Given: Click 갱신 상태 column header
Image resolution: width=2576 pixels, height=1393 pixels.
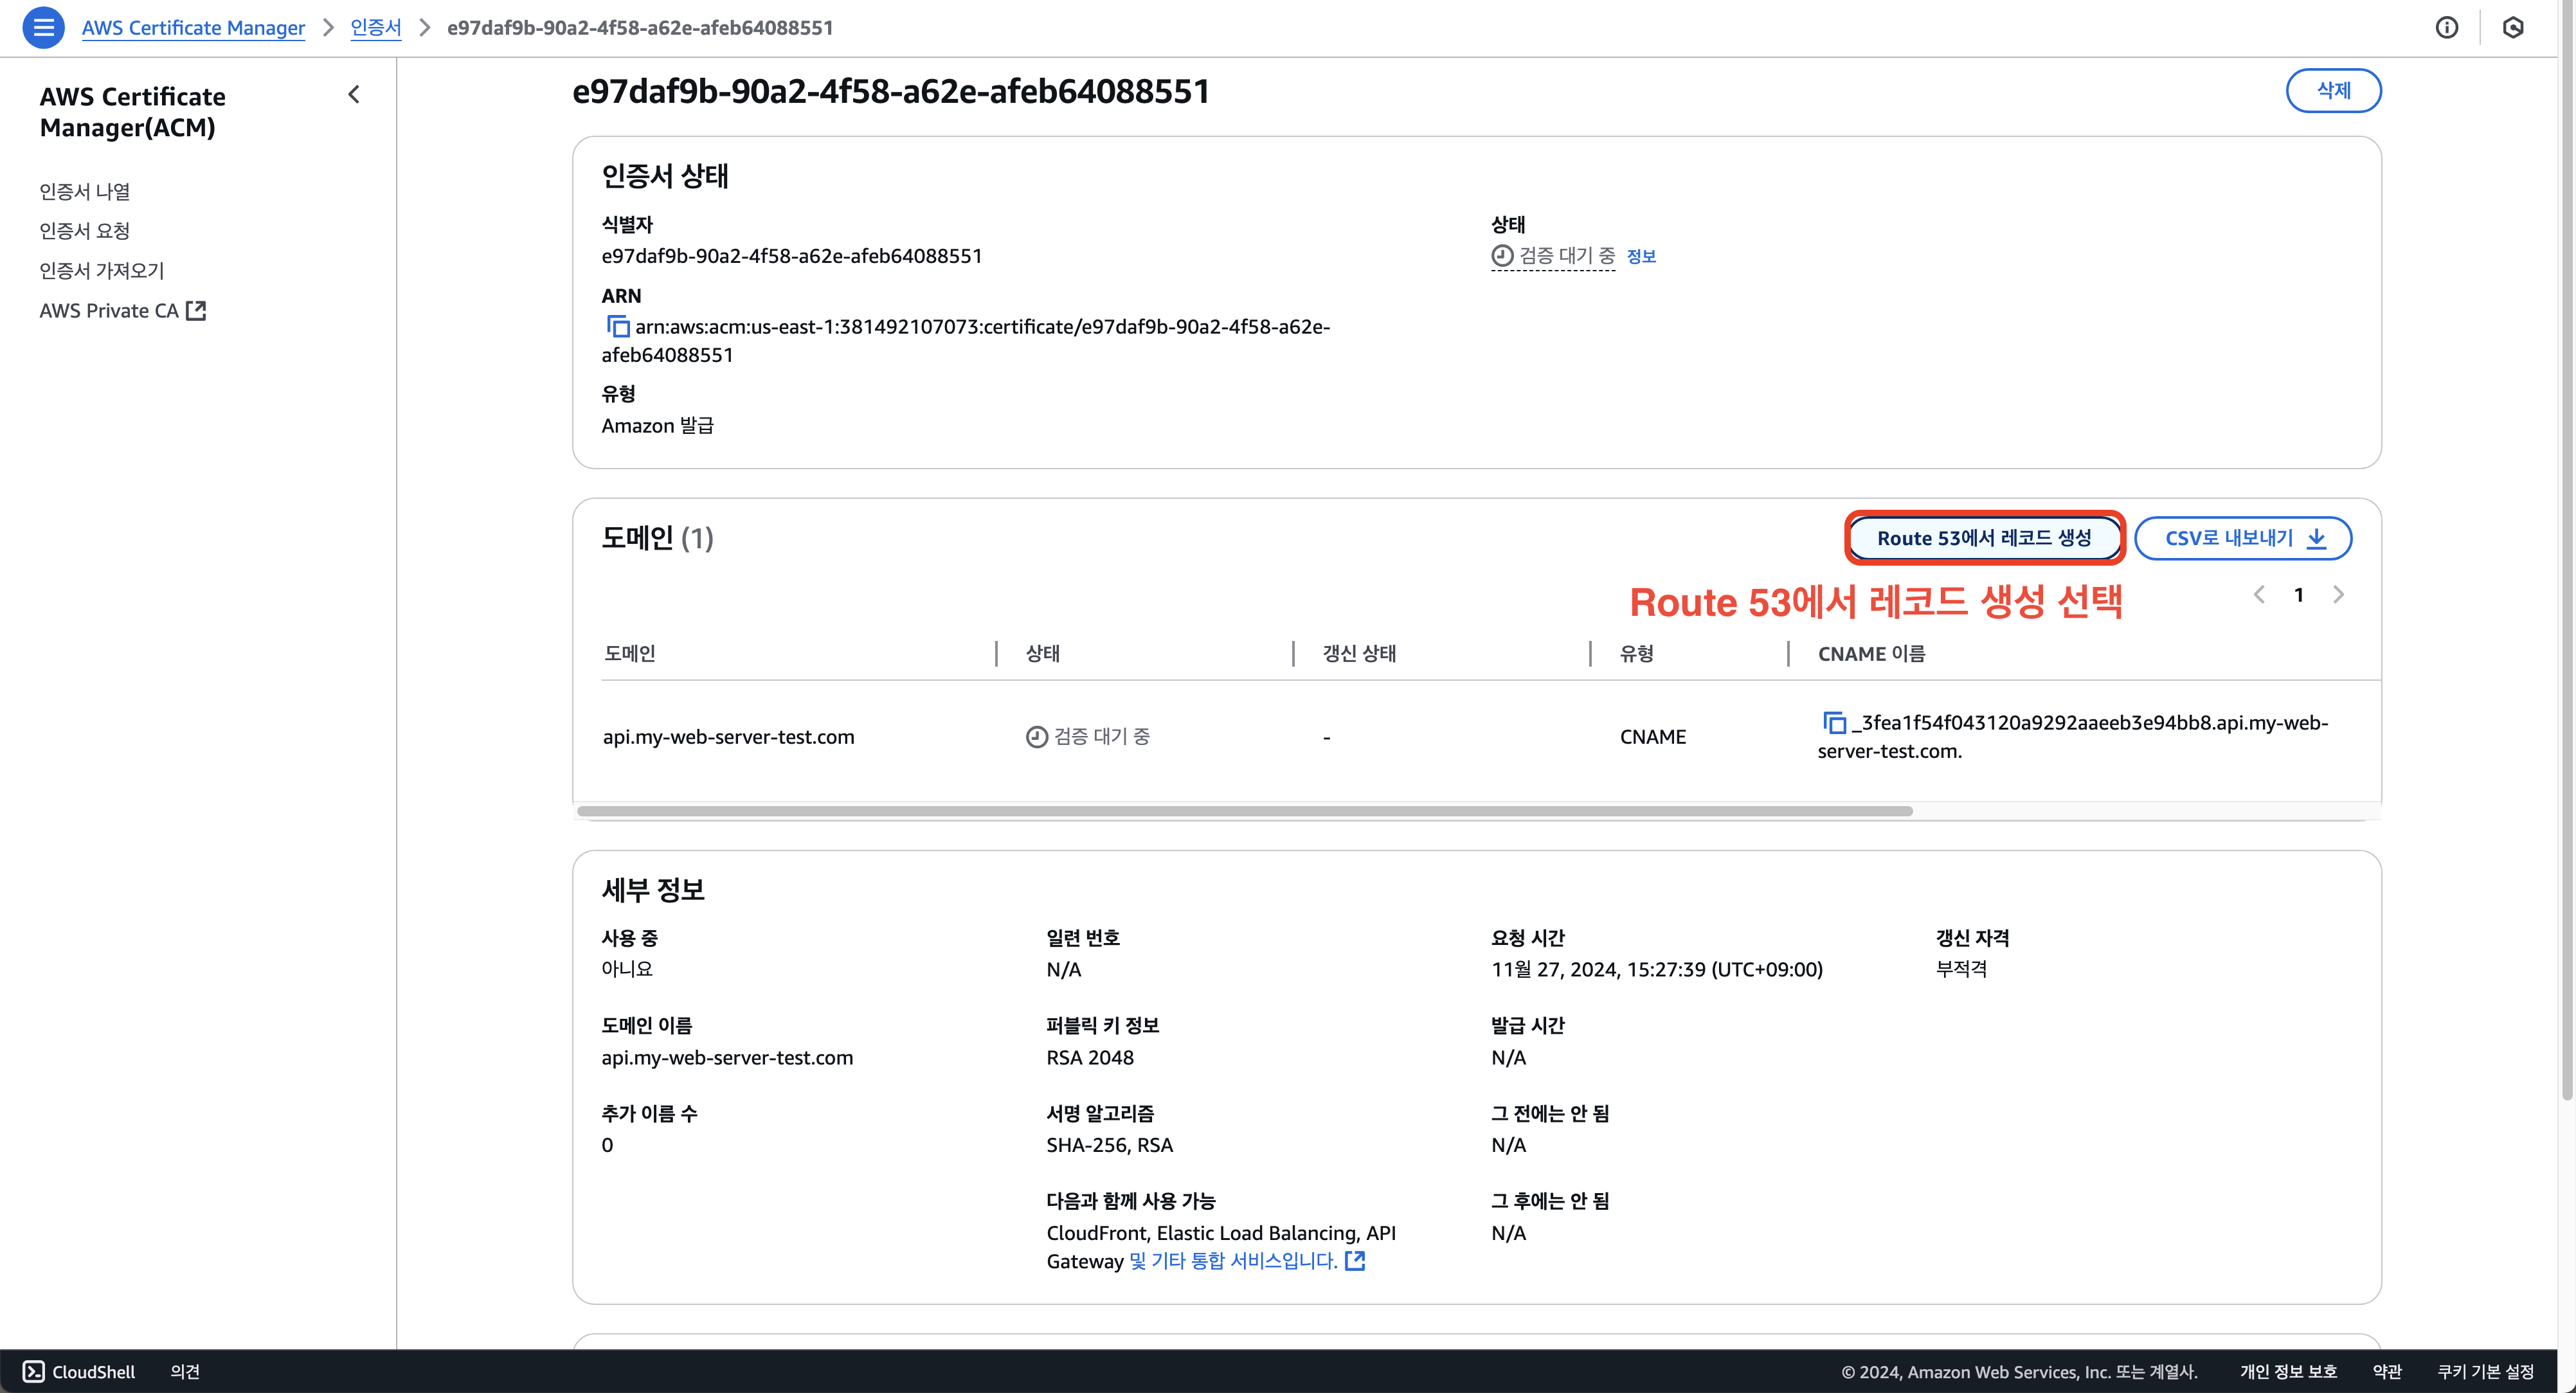Looking at the screenshot, I should tap(1359, 653).
